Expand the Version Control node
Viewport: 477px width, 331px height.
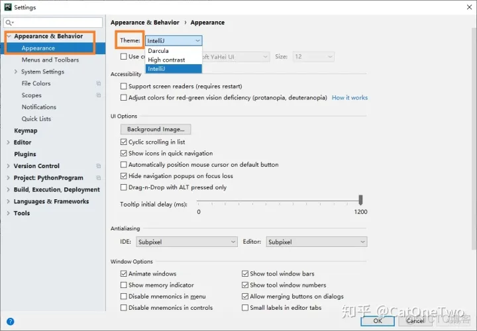pyautogui.click(x=8, y=166)
